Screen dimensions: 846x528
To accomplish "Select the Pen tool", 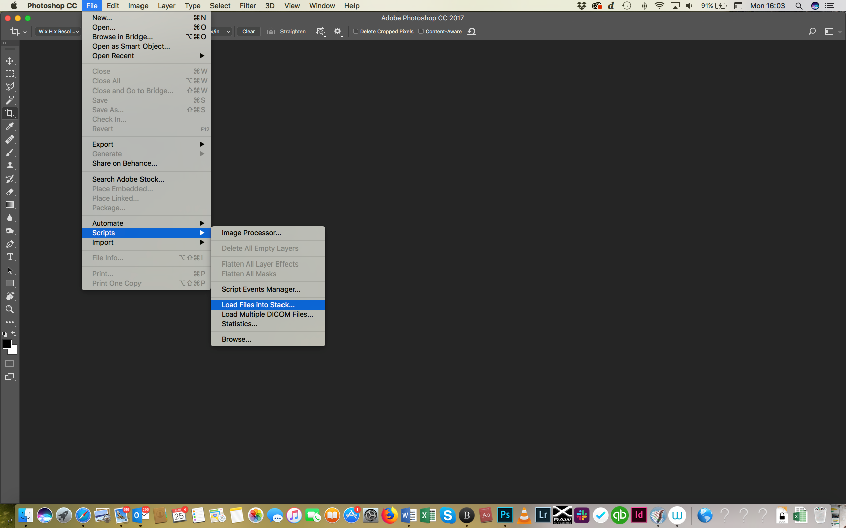I will tap(10, 244).
